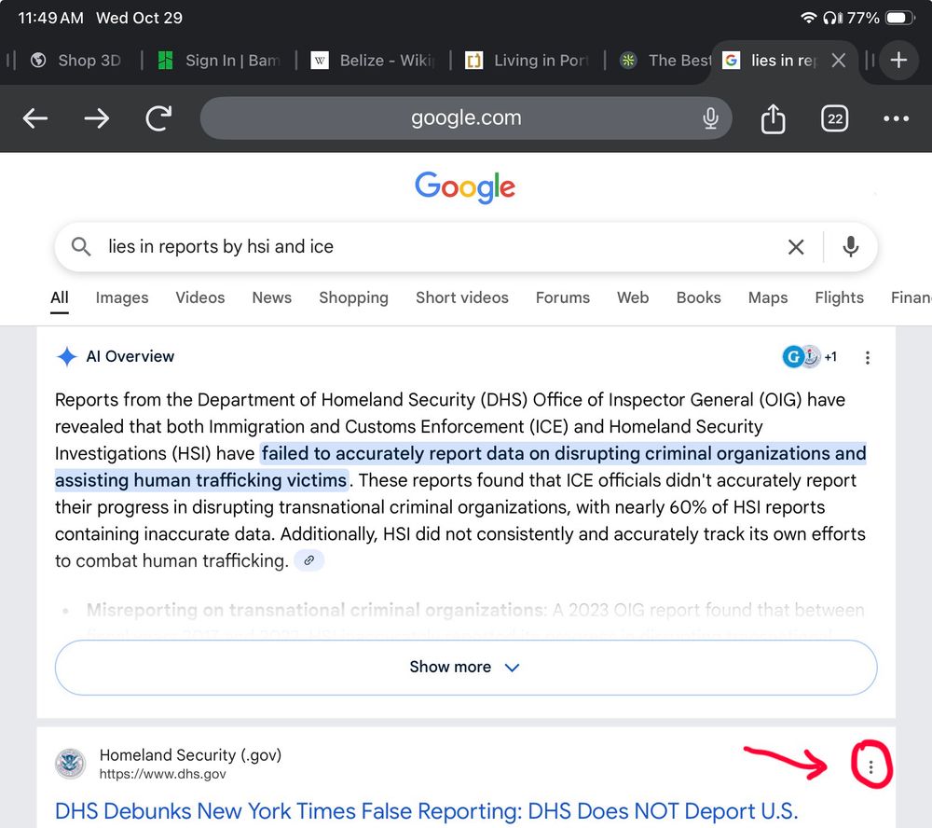The height and width of the screenshot is (828, 932).
Task: Click the AI Overview sparkle icon
Action: (66, 357)
